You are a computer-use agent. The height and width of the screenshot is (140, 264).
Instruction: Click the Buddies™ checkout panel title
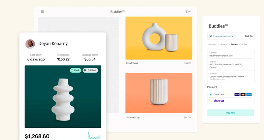218,26
